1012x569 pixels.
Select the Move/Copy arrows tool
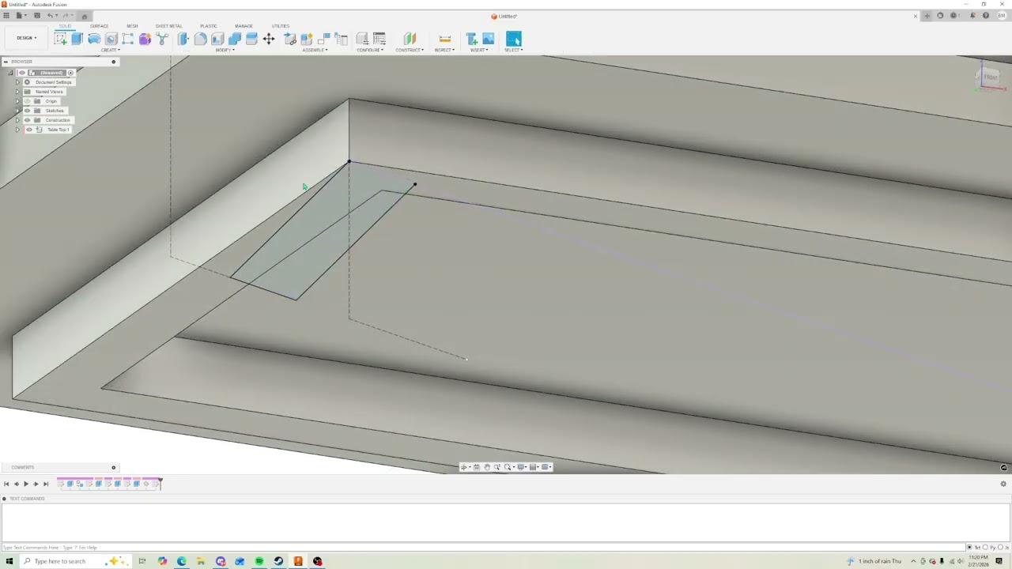click(x=269, y=39)
